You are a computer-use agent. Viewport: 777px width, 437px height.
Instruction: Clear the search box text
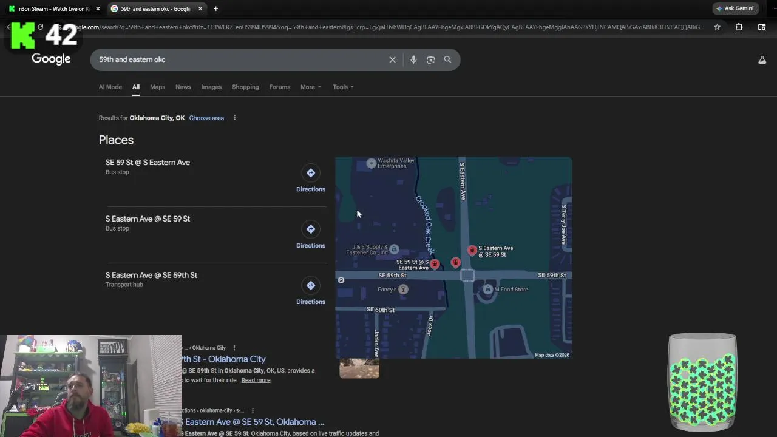pos(392,59)
